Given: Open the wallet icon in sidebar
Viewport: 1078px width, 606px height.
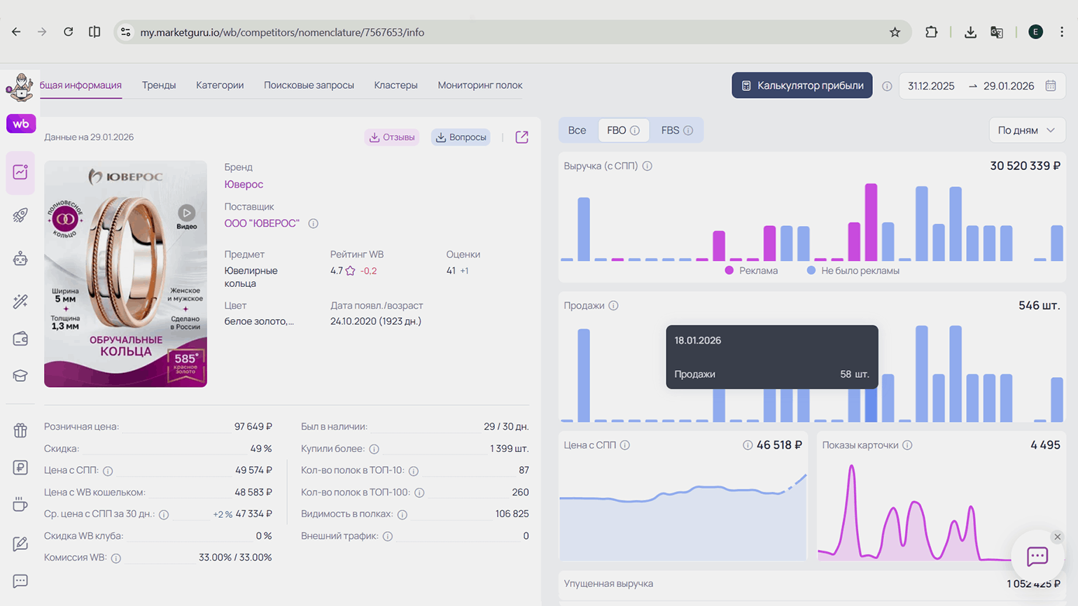Looking at the screenshot, I should (20, 339).
